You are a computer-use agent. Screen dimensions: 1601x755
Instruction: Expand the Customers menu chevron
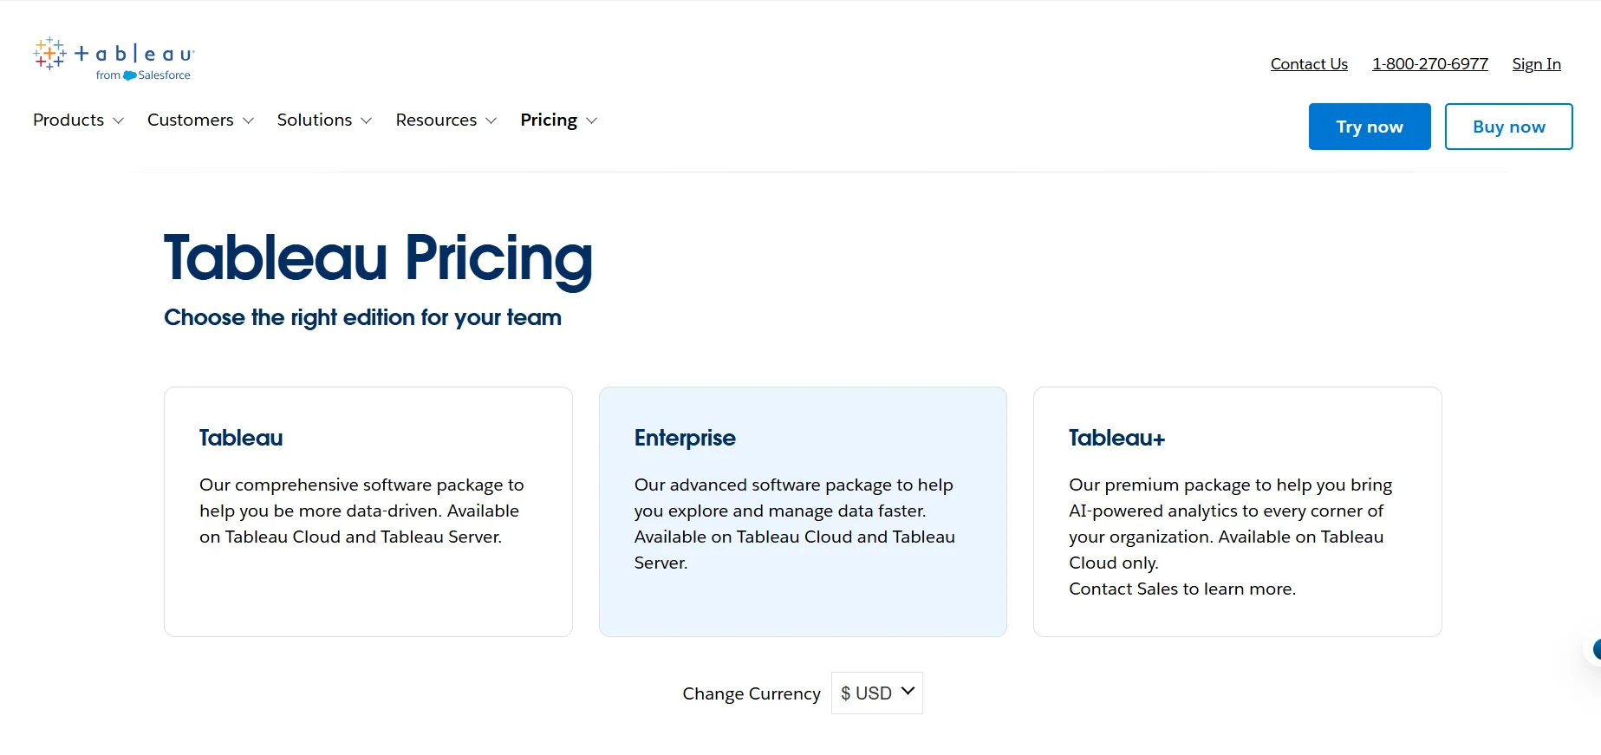click(x=249, y=120)
